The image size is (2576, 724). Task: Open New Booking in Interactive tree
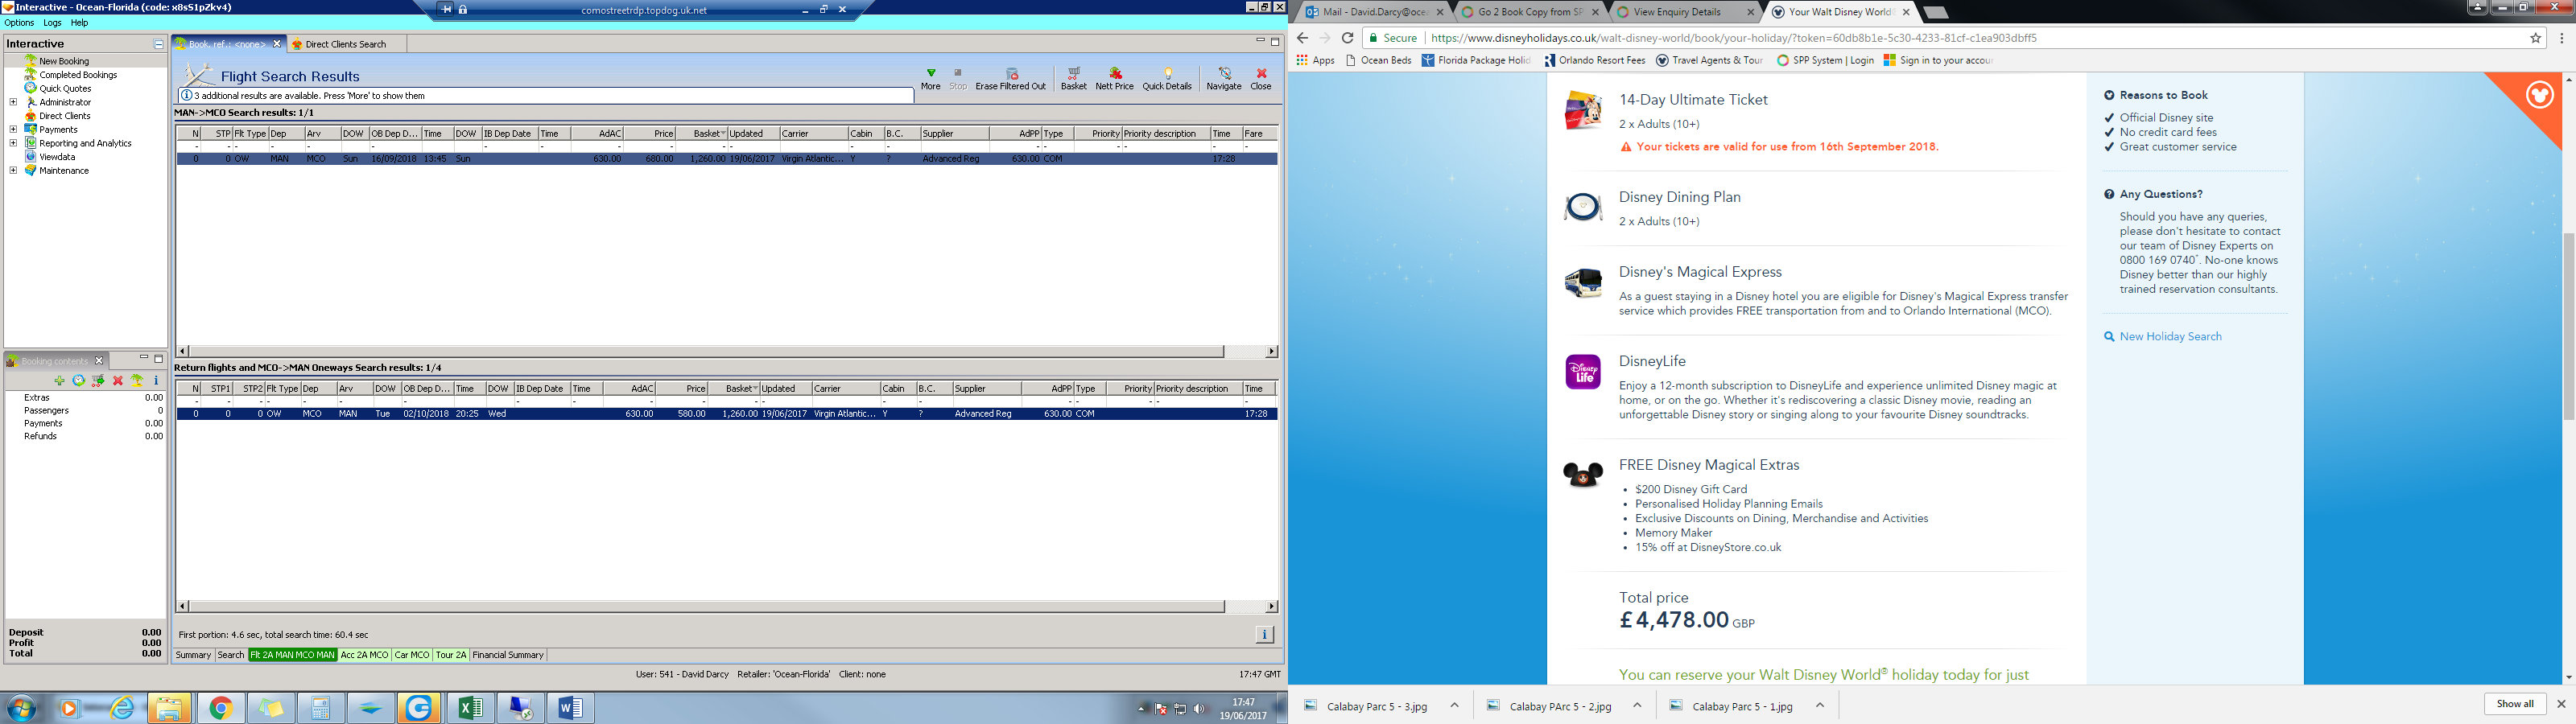[x=64, y=61]
